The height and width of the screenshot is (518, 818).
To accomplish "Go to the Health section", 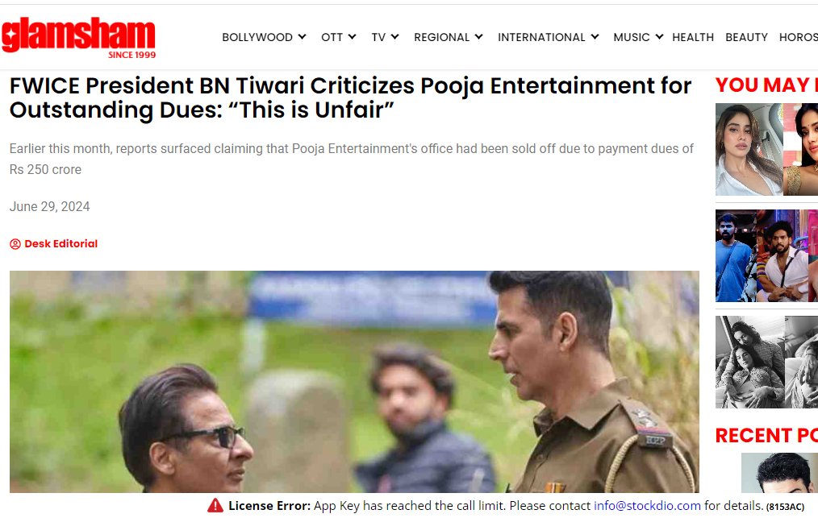I will 693,38.
